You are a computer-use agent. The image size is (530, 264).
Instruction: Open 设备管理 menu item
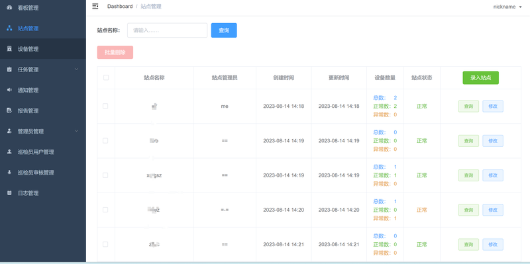coord(43,49)
